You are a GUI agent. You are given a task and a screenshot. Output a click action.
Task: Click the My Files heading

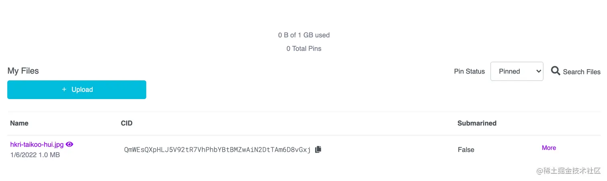click(23, 71)
